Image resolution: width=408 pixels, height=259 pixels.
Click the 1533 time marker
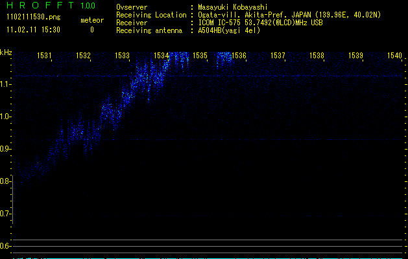click(122, 56)
